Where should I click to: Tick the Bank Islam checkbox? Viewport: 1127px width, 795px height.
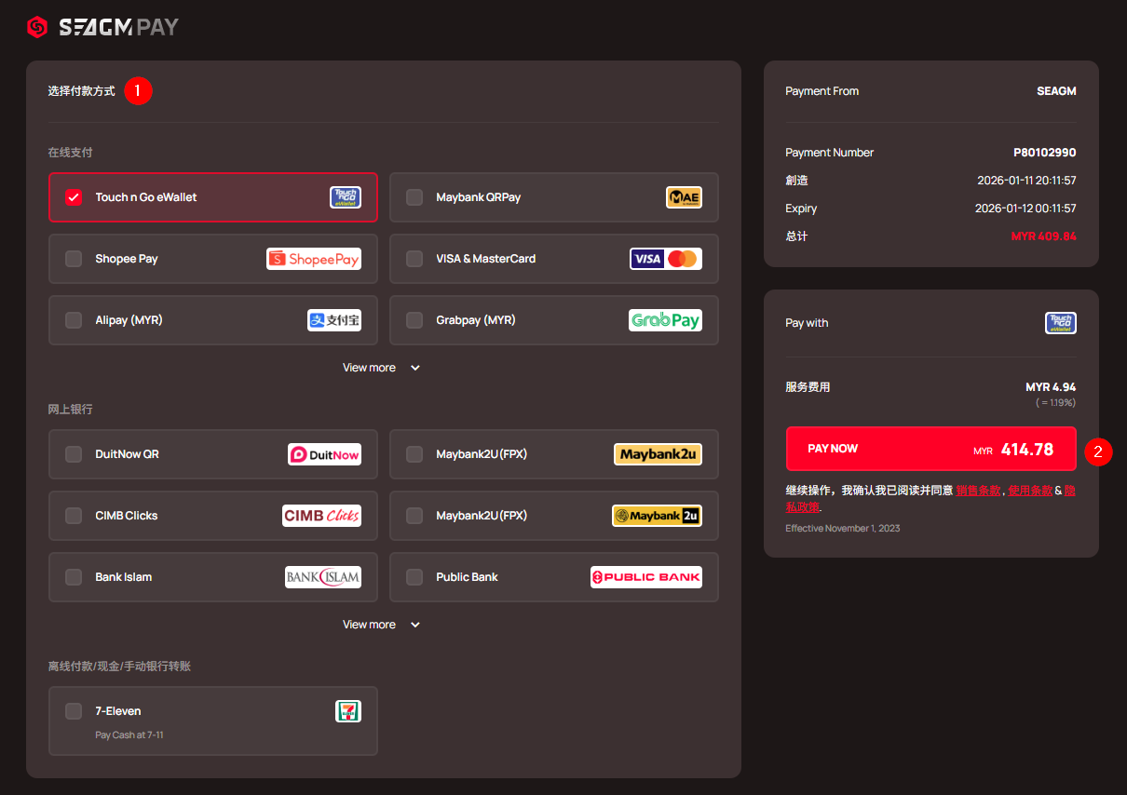click(x=74, y=577)
